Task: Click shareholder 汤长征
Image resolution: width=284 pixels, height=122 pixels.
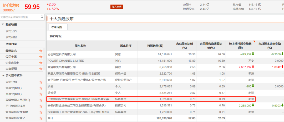Action: pos(52,93)
